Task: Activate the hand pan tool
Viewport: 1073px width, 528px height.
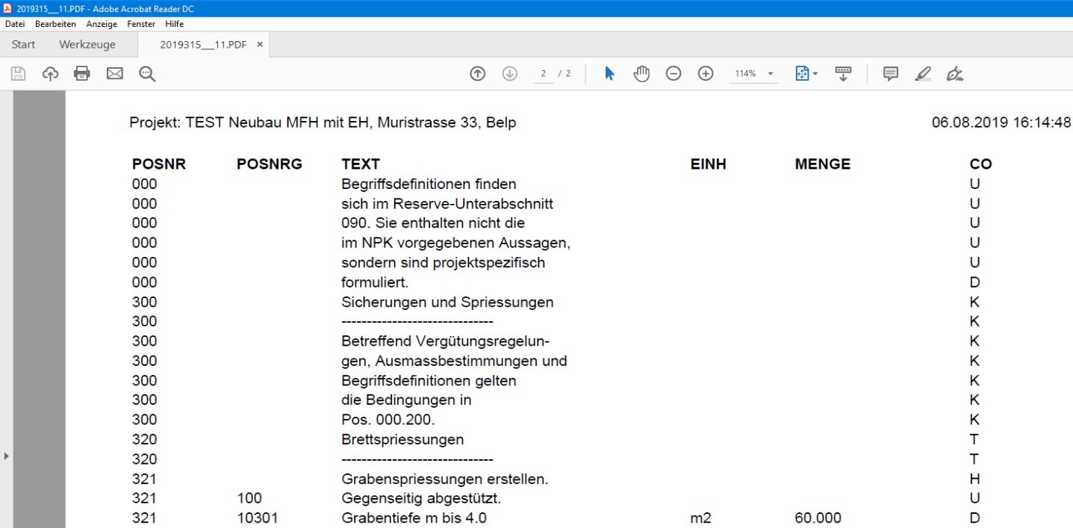Action: 641,73
